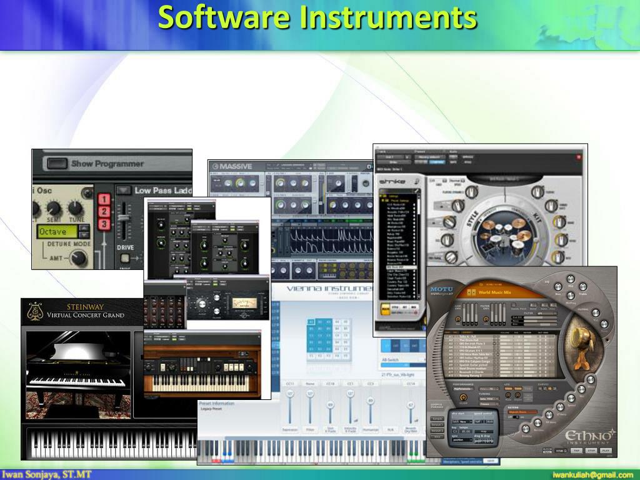This screenshot has width=640, height=480.
Task: Click the preset arrows beside World Music Mix
Action: point(471,292)
